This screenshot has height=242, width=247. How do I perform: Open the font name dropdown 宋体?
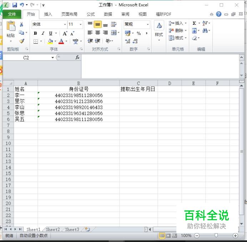pyautogui.click(x=65, y=24)
